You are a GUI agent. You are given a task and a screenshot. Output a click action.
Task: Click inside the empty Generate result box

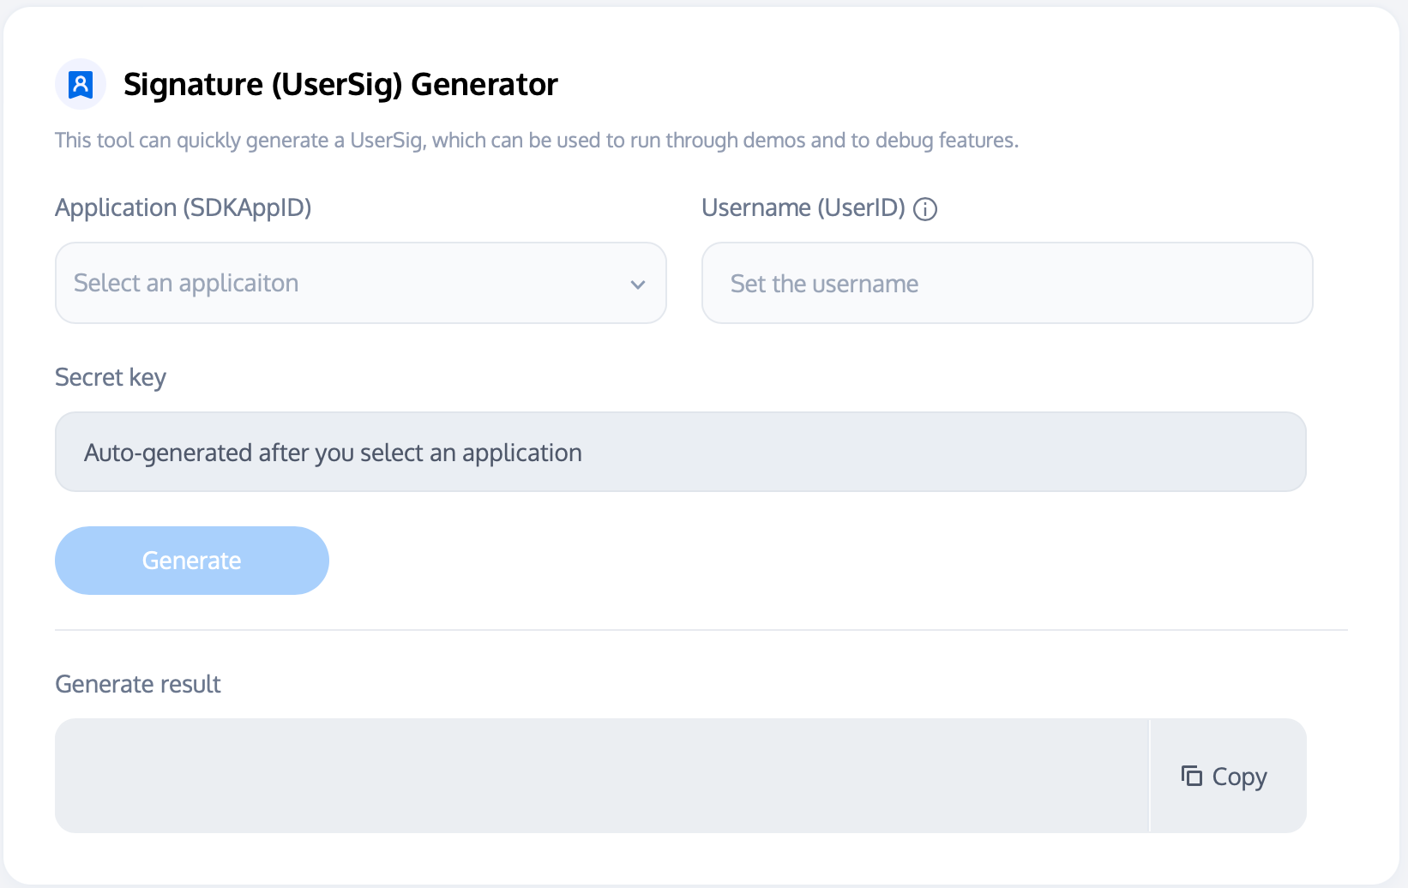[x=600, y=776]
